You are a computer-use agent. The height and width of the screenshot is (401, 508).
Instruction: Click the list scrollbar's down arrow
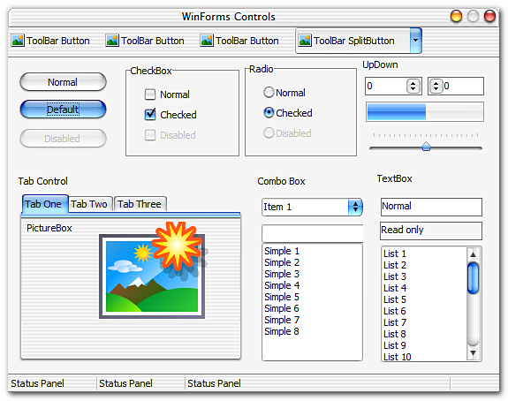pyautogui.click(x=473, y=353)
